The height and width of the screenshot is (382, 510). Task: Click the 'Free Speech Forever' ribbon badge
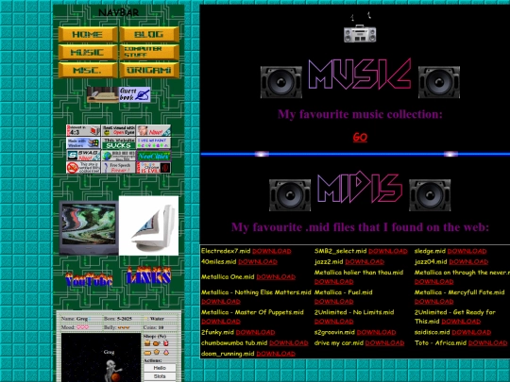click(x=118, y=168)
